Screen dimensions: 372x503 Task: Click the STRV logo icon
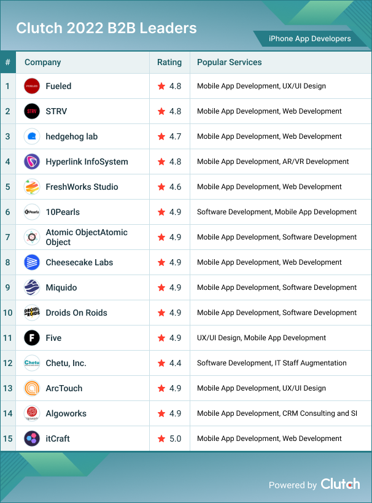pos(32,111)
